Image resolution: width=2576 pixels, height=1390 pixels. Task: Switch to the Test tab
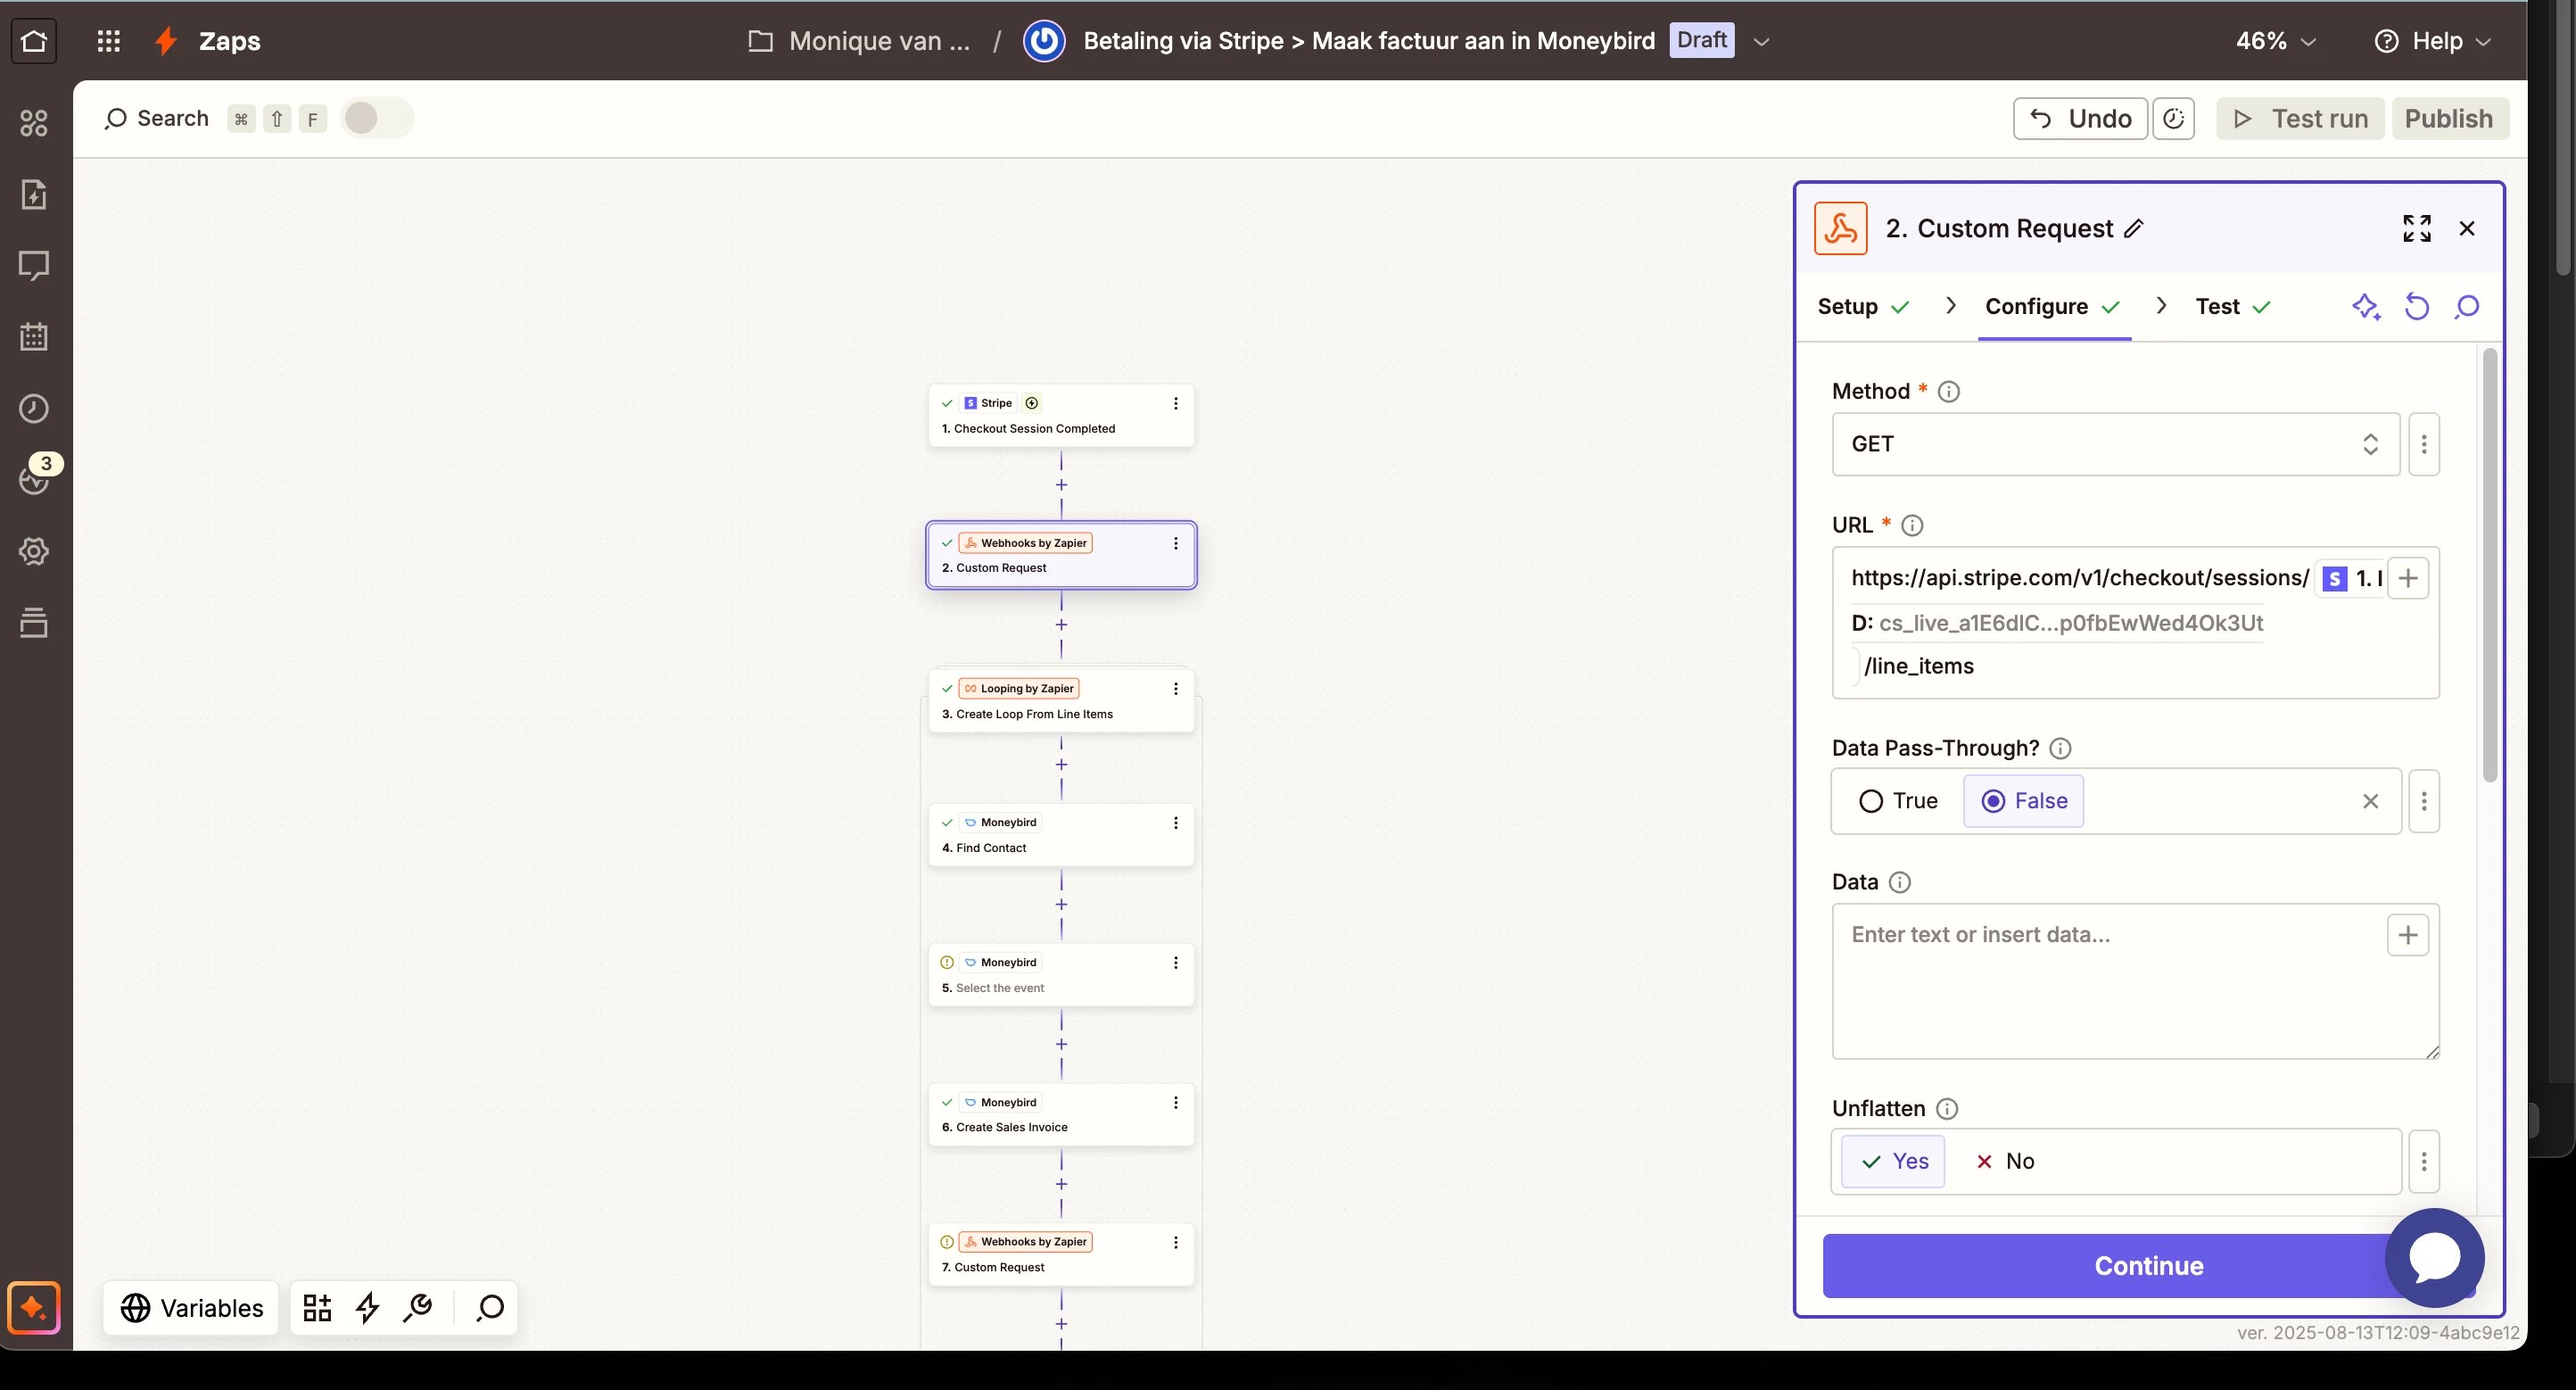point(2233,307)
